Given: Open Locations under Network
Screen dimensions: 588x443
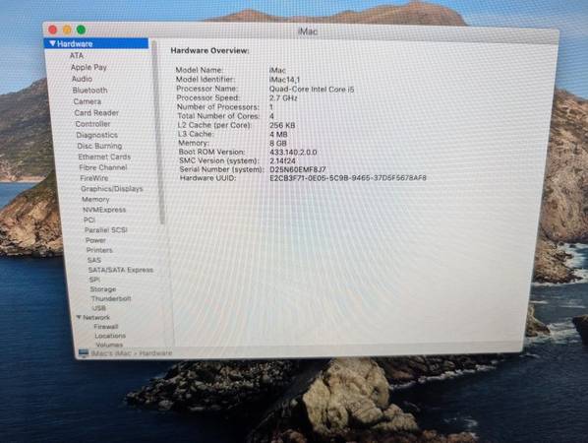Looking at the screenshot, I should click(110, 336).
